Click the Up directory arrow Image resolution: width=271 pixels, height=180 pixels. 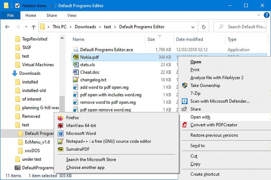coord(34,27)
